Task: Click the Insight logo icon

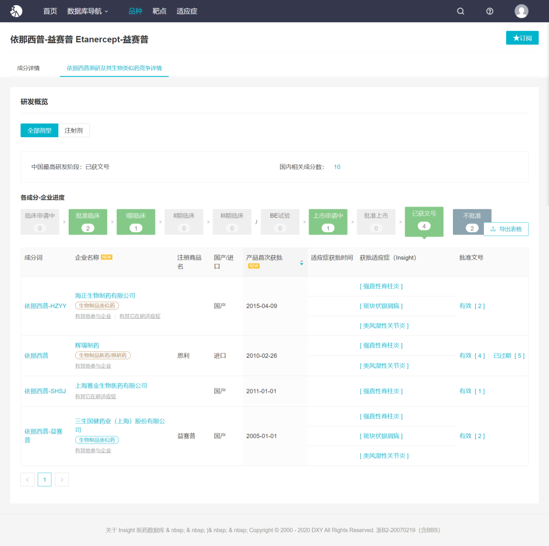Action: [16, 11]
